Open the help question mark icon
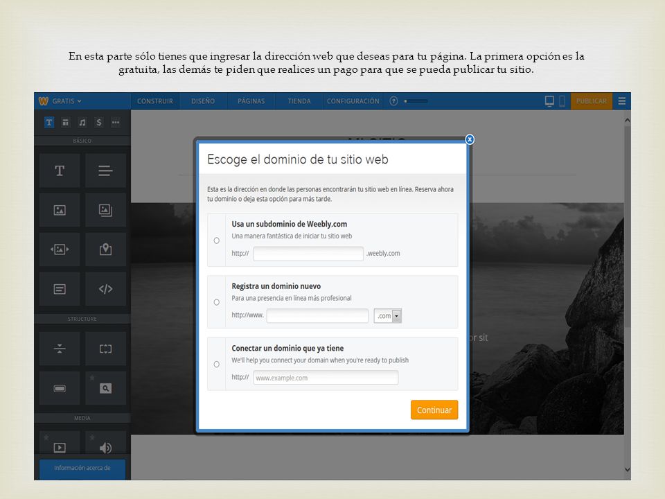665x499 pixels. [393, 101]
